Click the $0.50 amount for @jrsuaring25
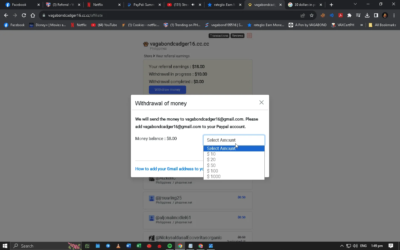This screenshot has width=400, height=250. pyautogui.click(x=241, y=197)
